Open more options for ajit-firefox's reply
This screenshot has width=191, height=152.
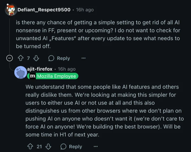tap(95, 147)
